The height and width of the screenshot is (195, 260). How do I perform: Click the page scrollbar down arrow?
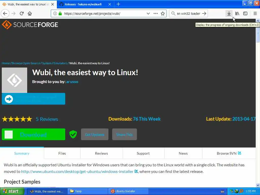tap(258, 185)
